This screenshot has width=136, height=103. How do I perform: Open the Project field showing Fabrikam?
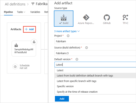click(x=95, y=41)
